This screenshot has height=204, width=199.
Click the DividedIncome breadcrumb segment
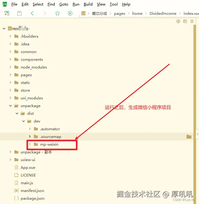click(163, 13)
